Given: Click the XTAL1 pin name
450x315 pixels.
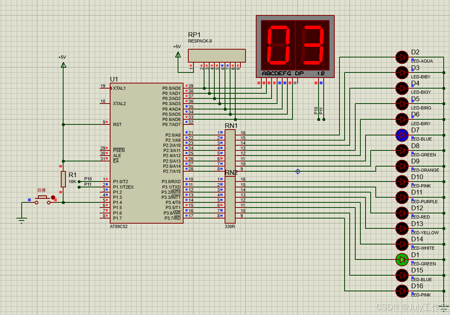Looking at the screenshot, I should point(119,88).
